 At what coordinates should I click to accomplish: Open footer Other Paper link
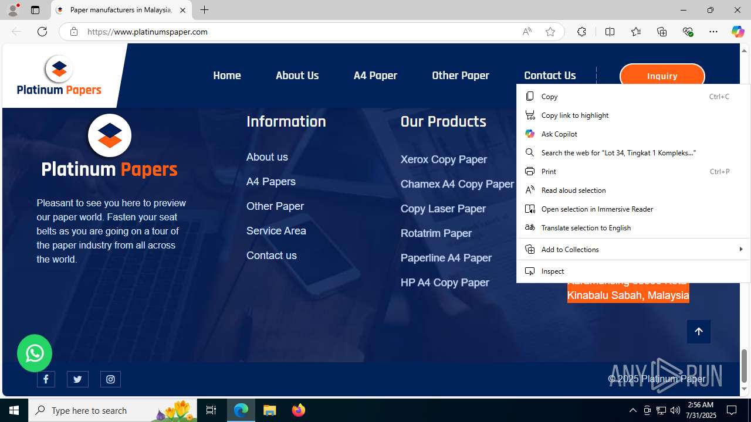pyautogui.click(x=275, y=206)
